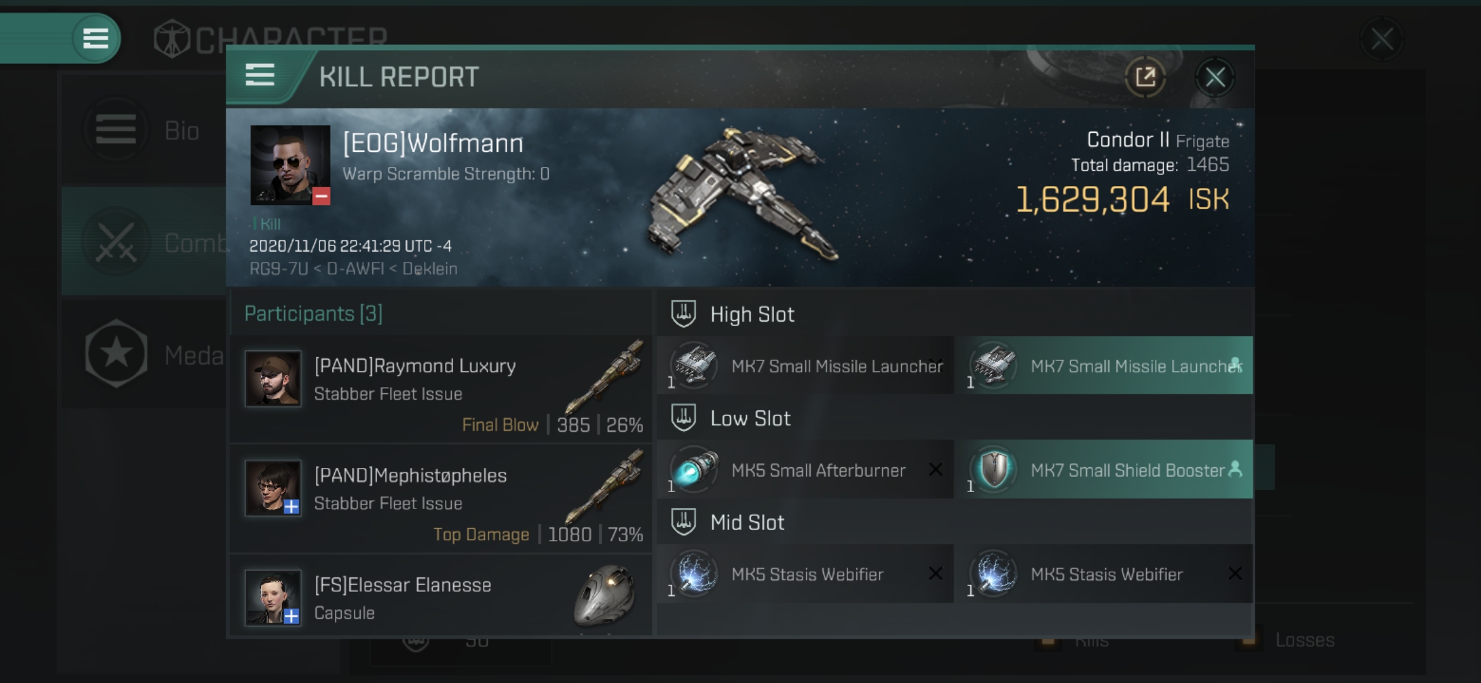Click the plus badge on Mephistøpheles portrait
The height and width of the screenshot is (683, 1481).
pyautogui.click(x=291, y=507)
